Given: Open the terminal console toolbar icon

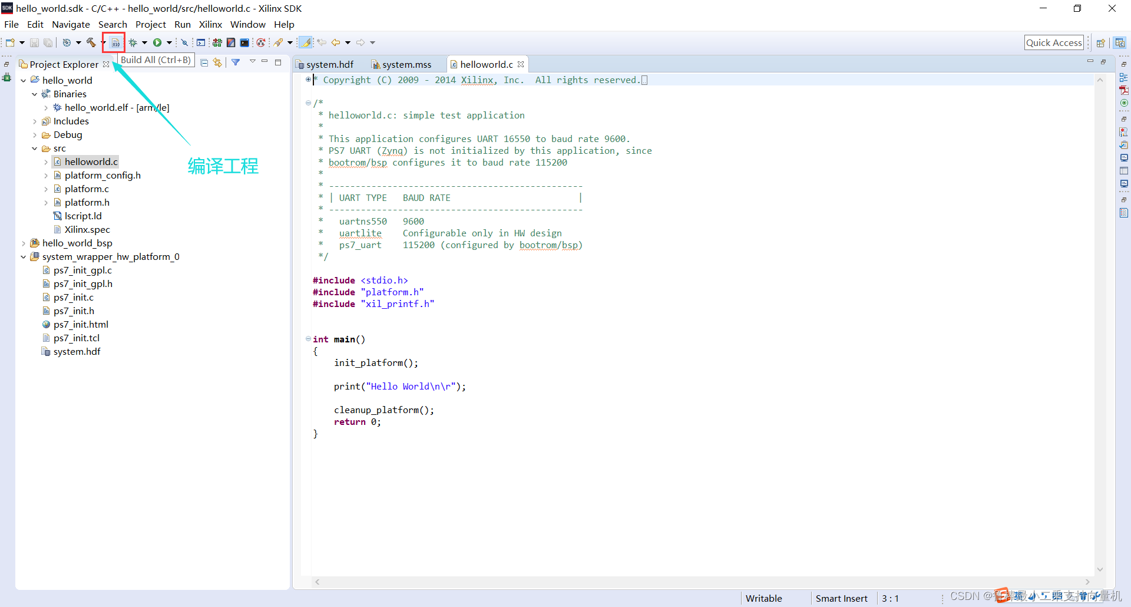Looking at the screenshot, I should pos(201,42).
